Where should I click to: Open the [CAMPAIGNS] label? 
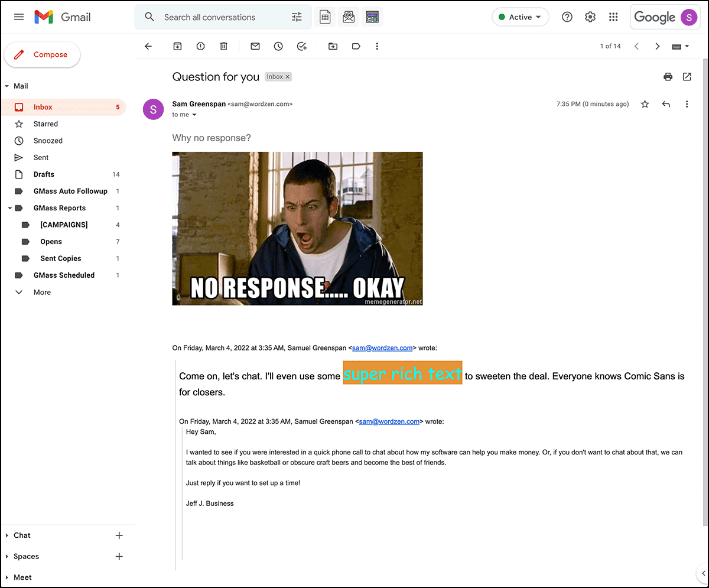63,225
